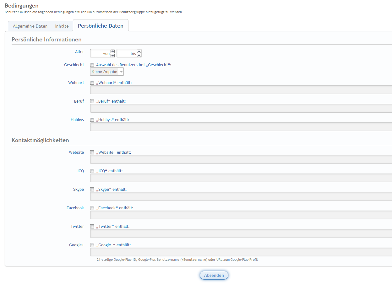This screenshot has height=284, width=392.
Task: Check the "Google+ enthält" checkbox
Action: (x=92, y=245)
